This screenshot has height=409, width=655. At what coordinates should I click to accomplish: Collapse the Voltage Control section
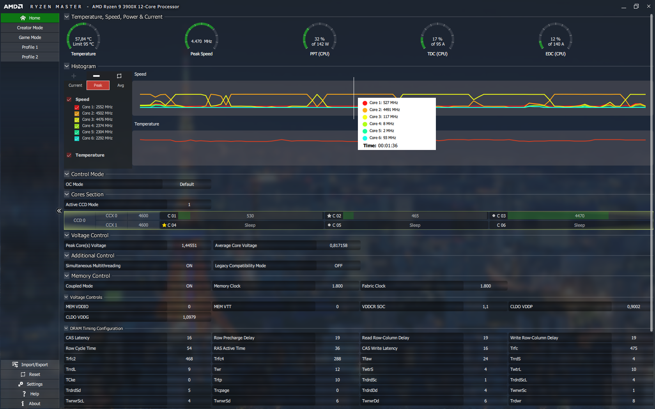coord(67,235)
